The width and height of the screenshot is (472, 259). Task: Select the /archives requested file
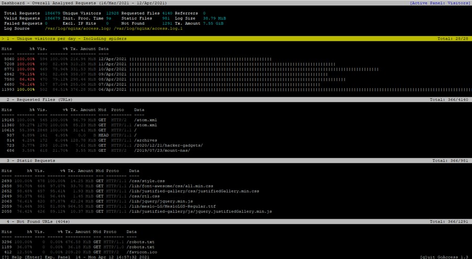pos(145,140)
